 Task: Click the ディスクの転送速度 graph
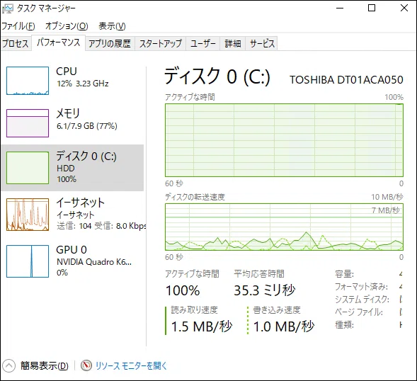[x=284, y=227]
